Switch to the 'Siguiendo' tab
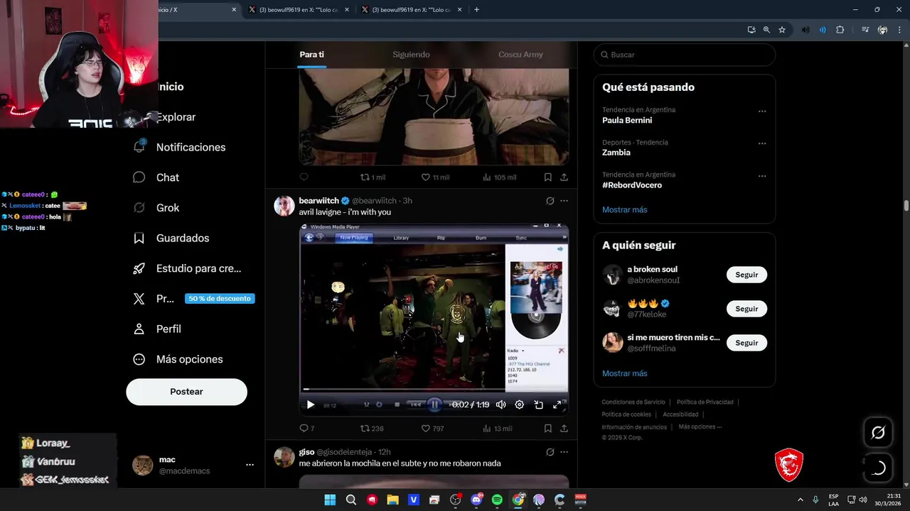 pyautogui.click(x=411, y=55)
